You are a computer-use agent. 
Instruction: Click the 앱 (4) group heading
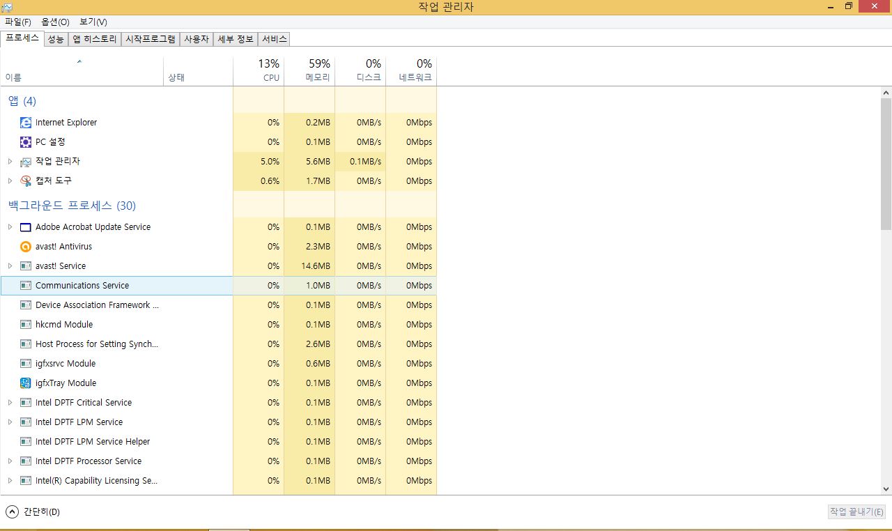tap(22, 101)
